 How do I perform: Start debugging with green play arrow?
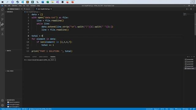[x=8, y=9]
